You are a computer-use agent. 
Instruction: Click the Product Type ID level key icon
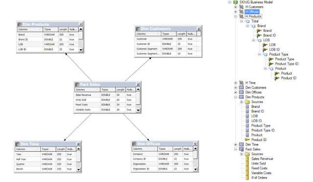[271, 64]
